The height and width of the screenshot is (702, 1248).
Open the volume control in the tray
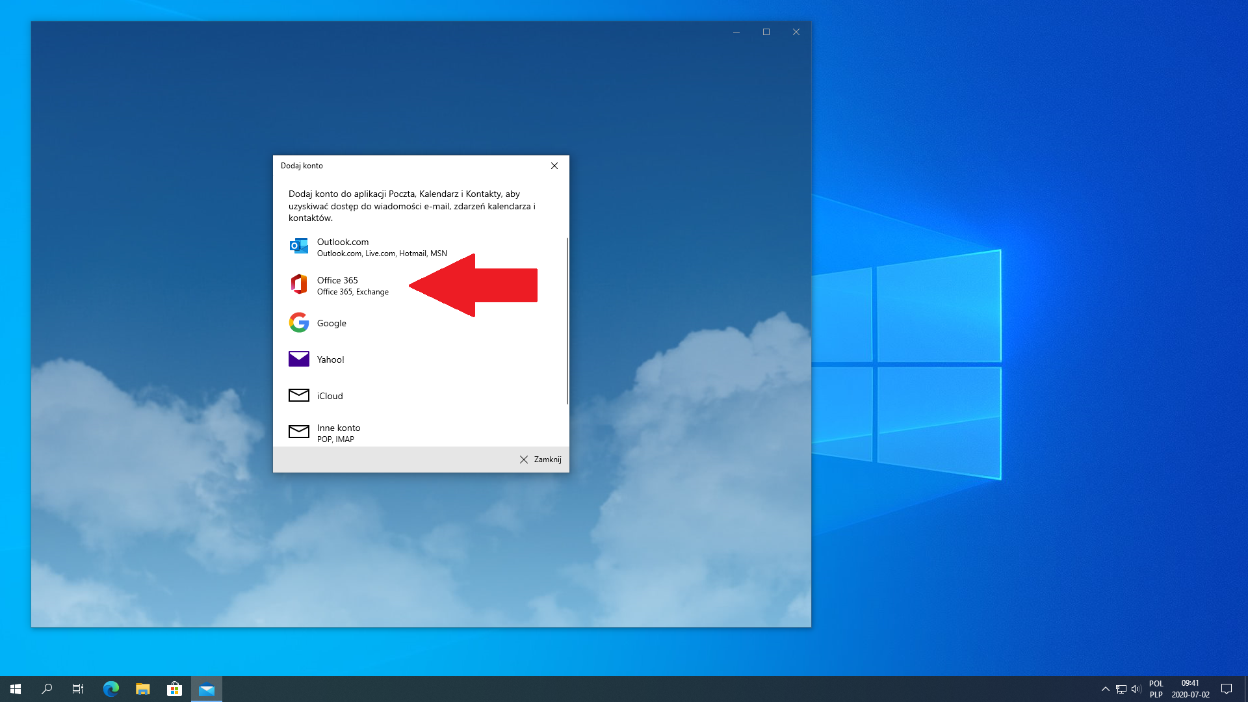pyautogui.click(x=1136, y=689)
